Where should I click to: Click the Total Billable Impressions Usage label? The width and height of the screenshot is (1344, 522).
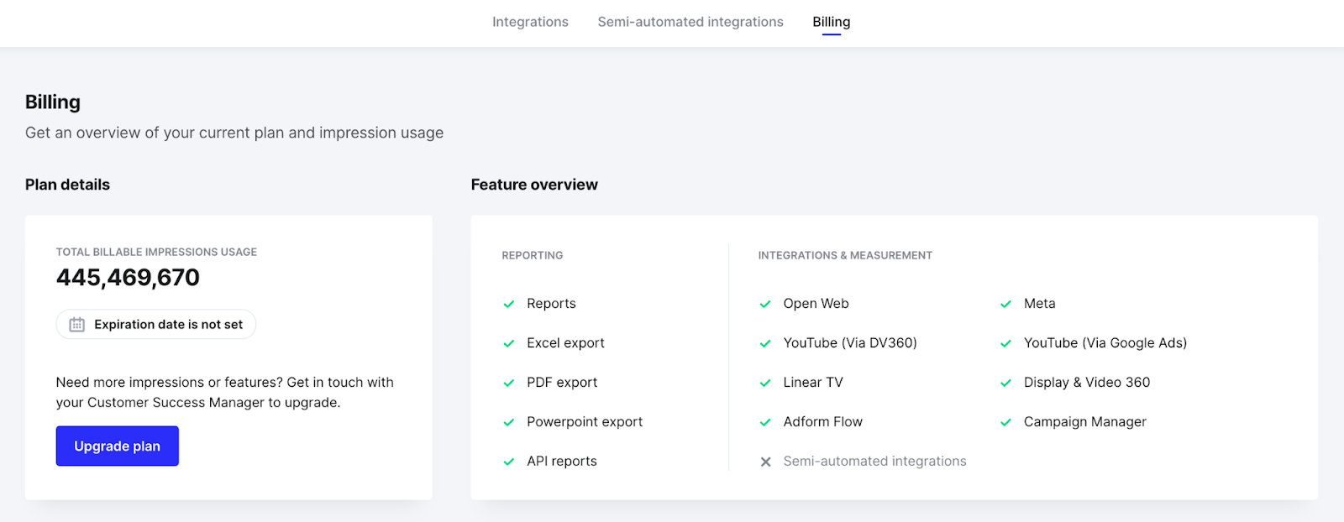click(x=156, y=252)
